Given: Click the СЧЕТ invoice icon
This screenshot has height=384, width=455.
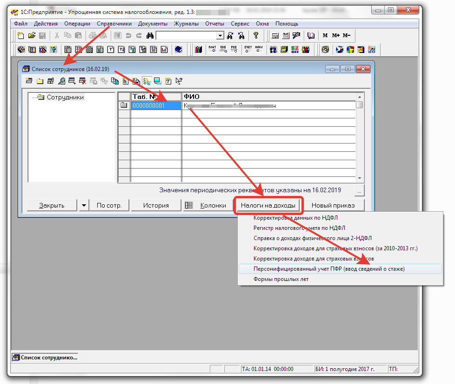Looking at the screenshot, I should click(248, 50).
